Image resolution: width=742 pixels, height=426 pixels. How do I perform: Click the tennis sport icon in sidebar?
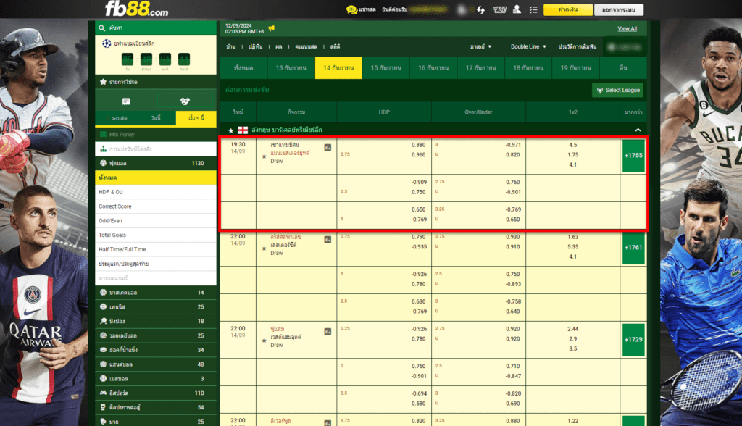(103, 306)
